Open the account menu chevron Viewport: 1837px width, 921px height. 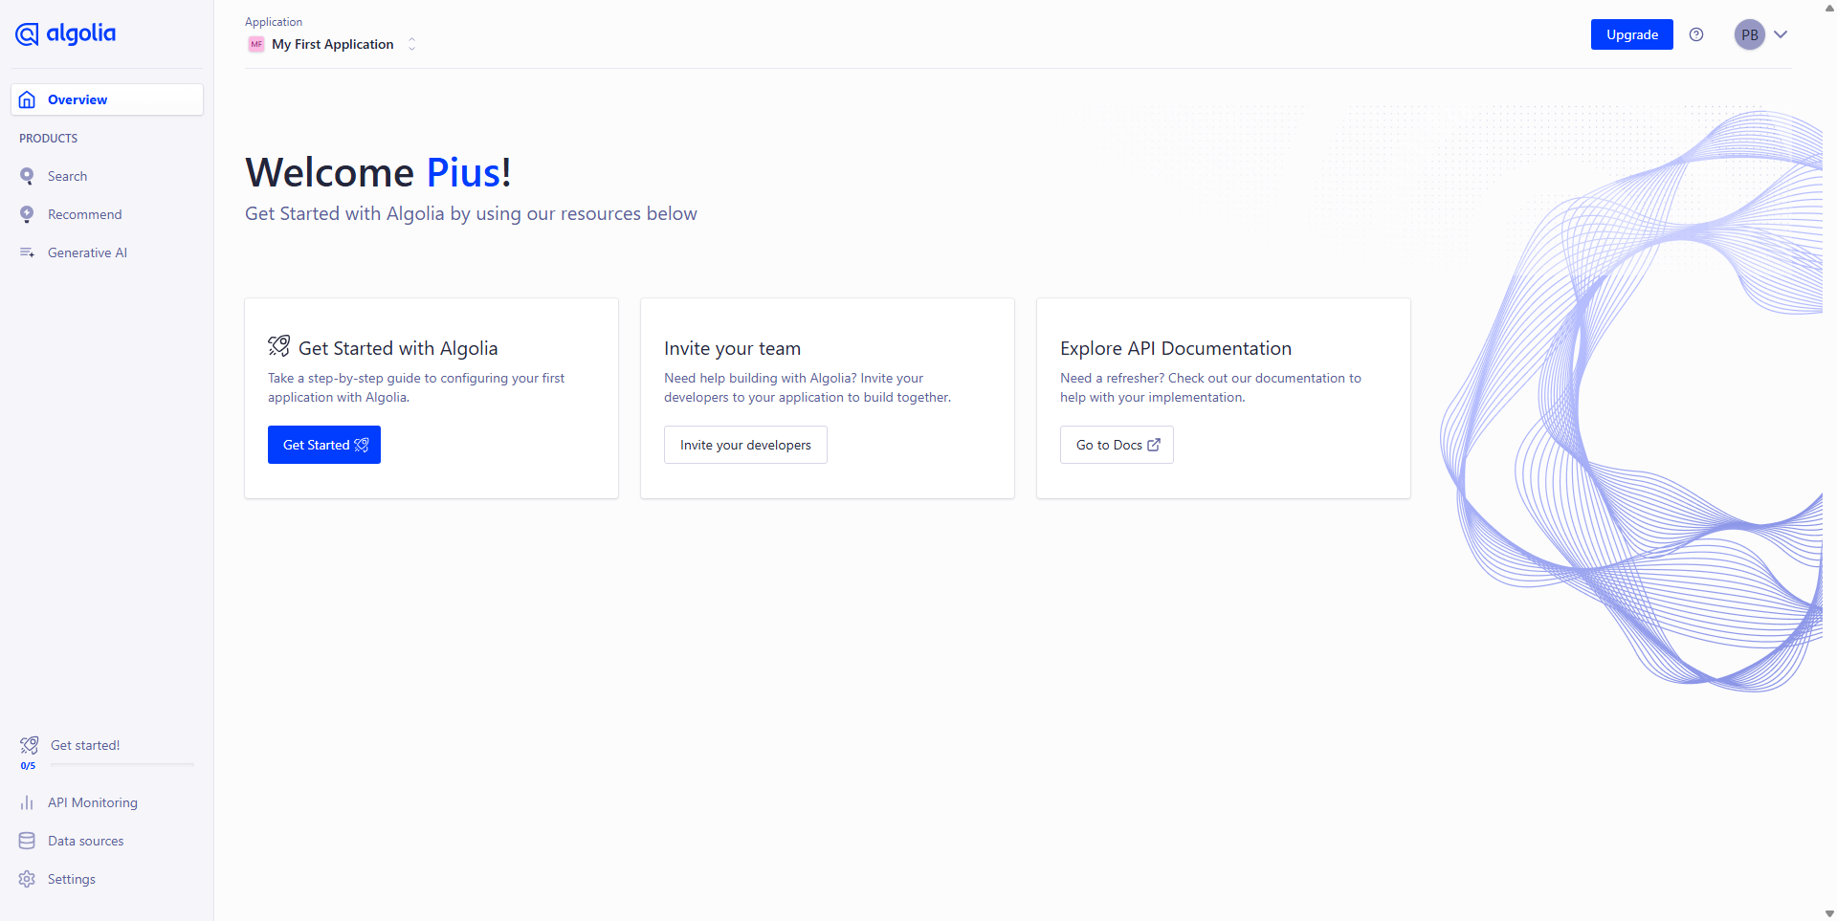tap(1781, 34)
